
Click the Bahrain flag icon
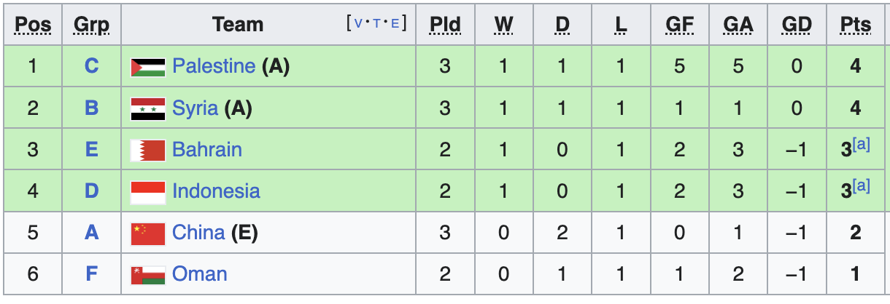coord(148,150)
